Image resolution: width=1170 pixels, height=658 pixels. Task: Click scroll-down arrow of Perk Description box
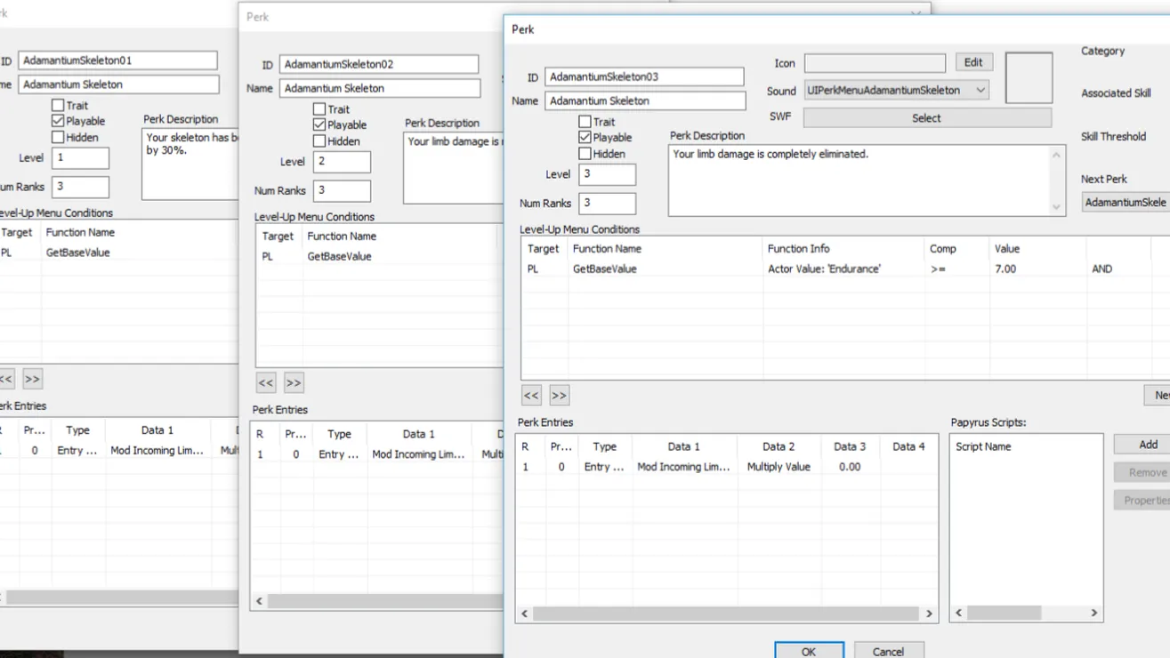pos(1056,207)
